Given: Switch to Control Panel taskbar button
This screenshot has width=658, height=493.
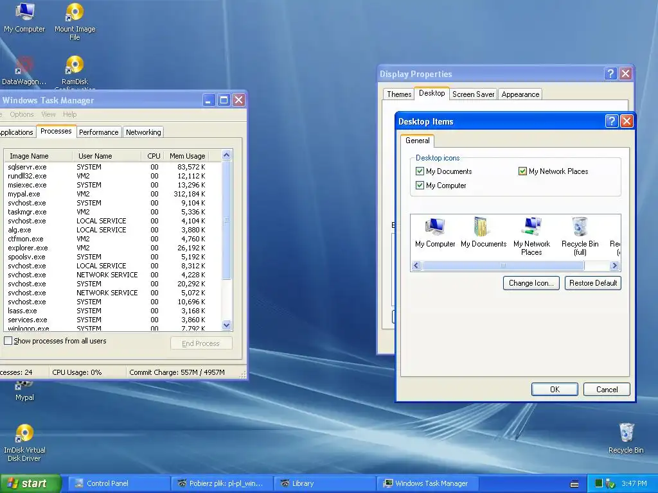Looking at the screenshot, I should (x=118, y=483).
